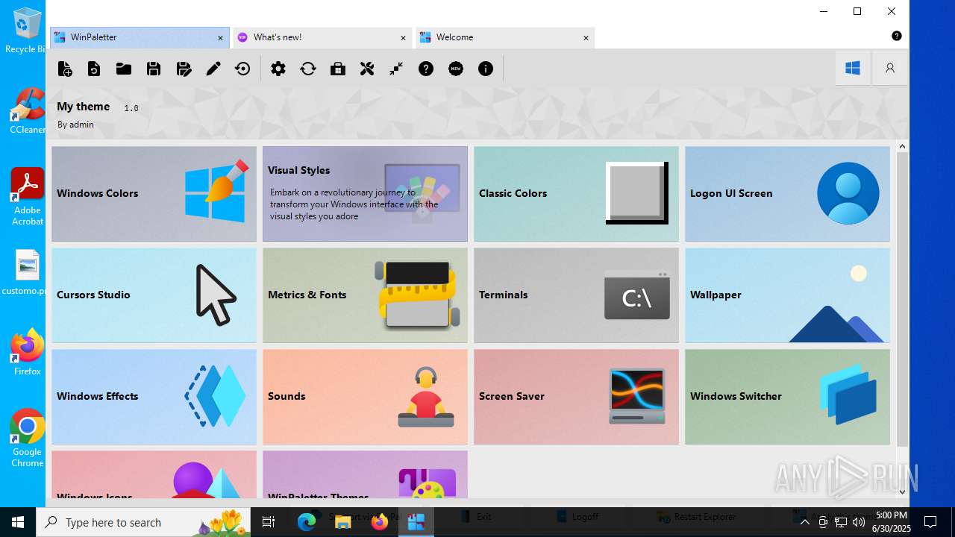This screenshot has height=537, width=955.
Task: Close the Welcome tab
Action: tap(586, 37)
